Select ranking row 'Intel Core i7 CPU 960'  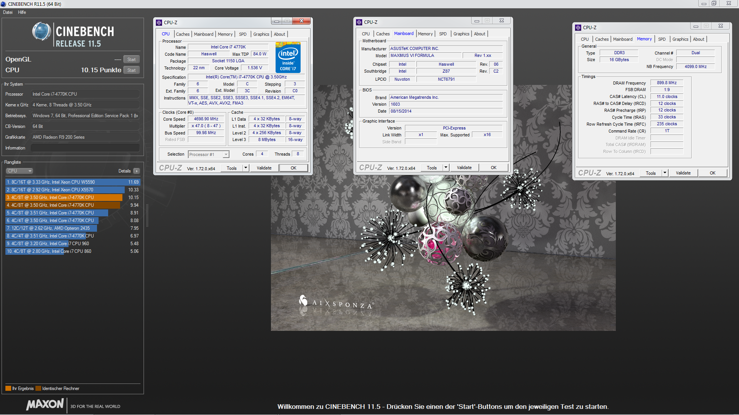pos(73,244)
